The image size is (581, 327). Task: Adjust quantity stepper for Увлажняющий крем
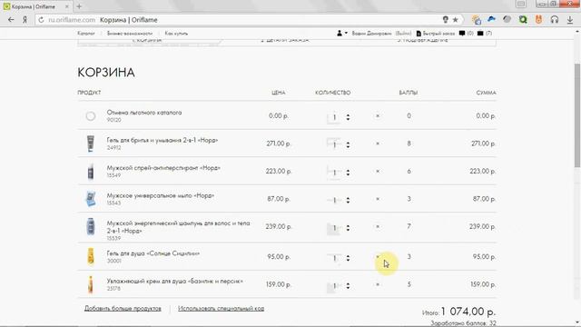coord(348,285)
